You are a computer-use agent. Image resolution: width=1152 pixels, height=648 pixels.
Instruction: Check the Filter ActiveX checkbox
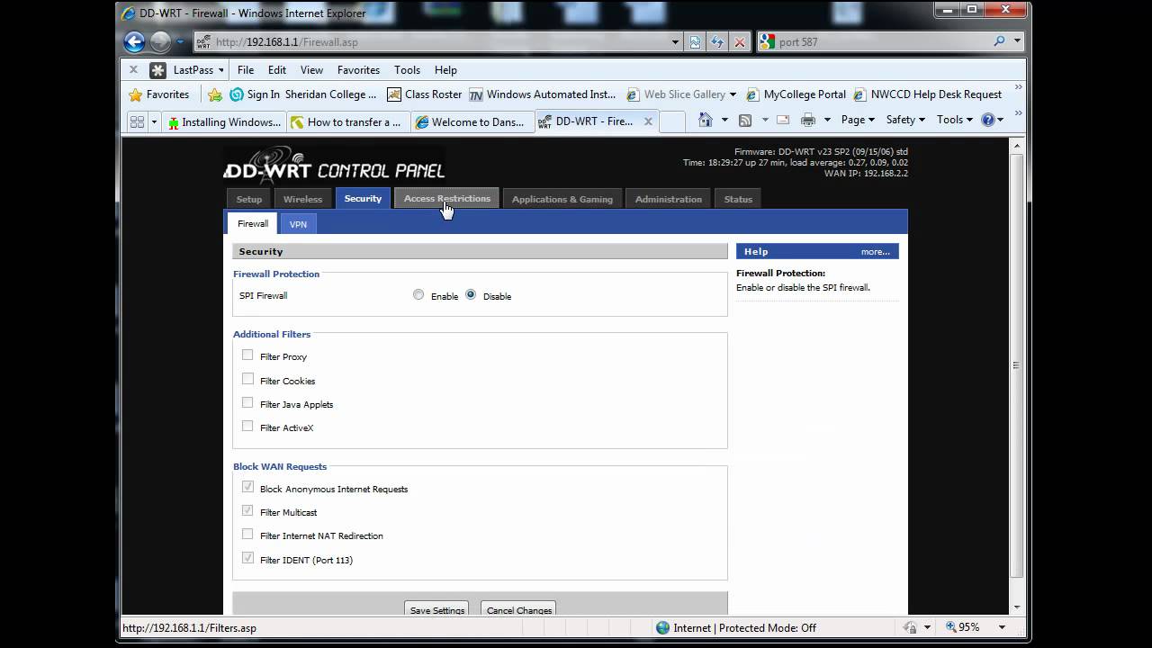point(247,427)
